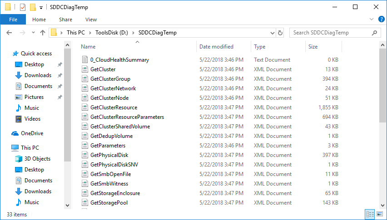Select OneDrive in the navigation pane
387x220 pixels.
point(32,133)
